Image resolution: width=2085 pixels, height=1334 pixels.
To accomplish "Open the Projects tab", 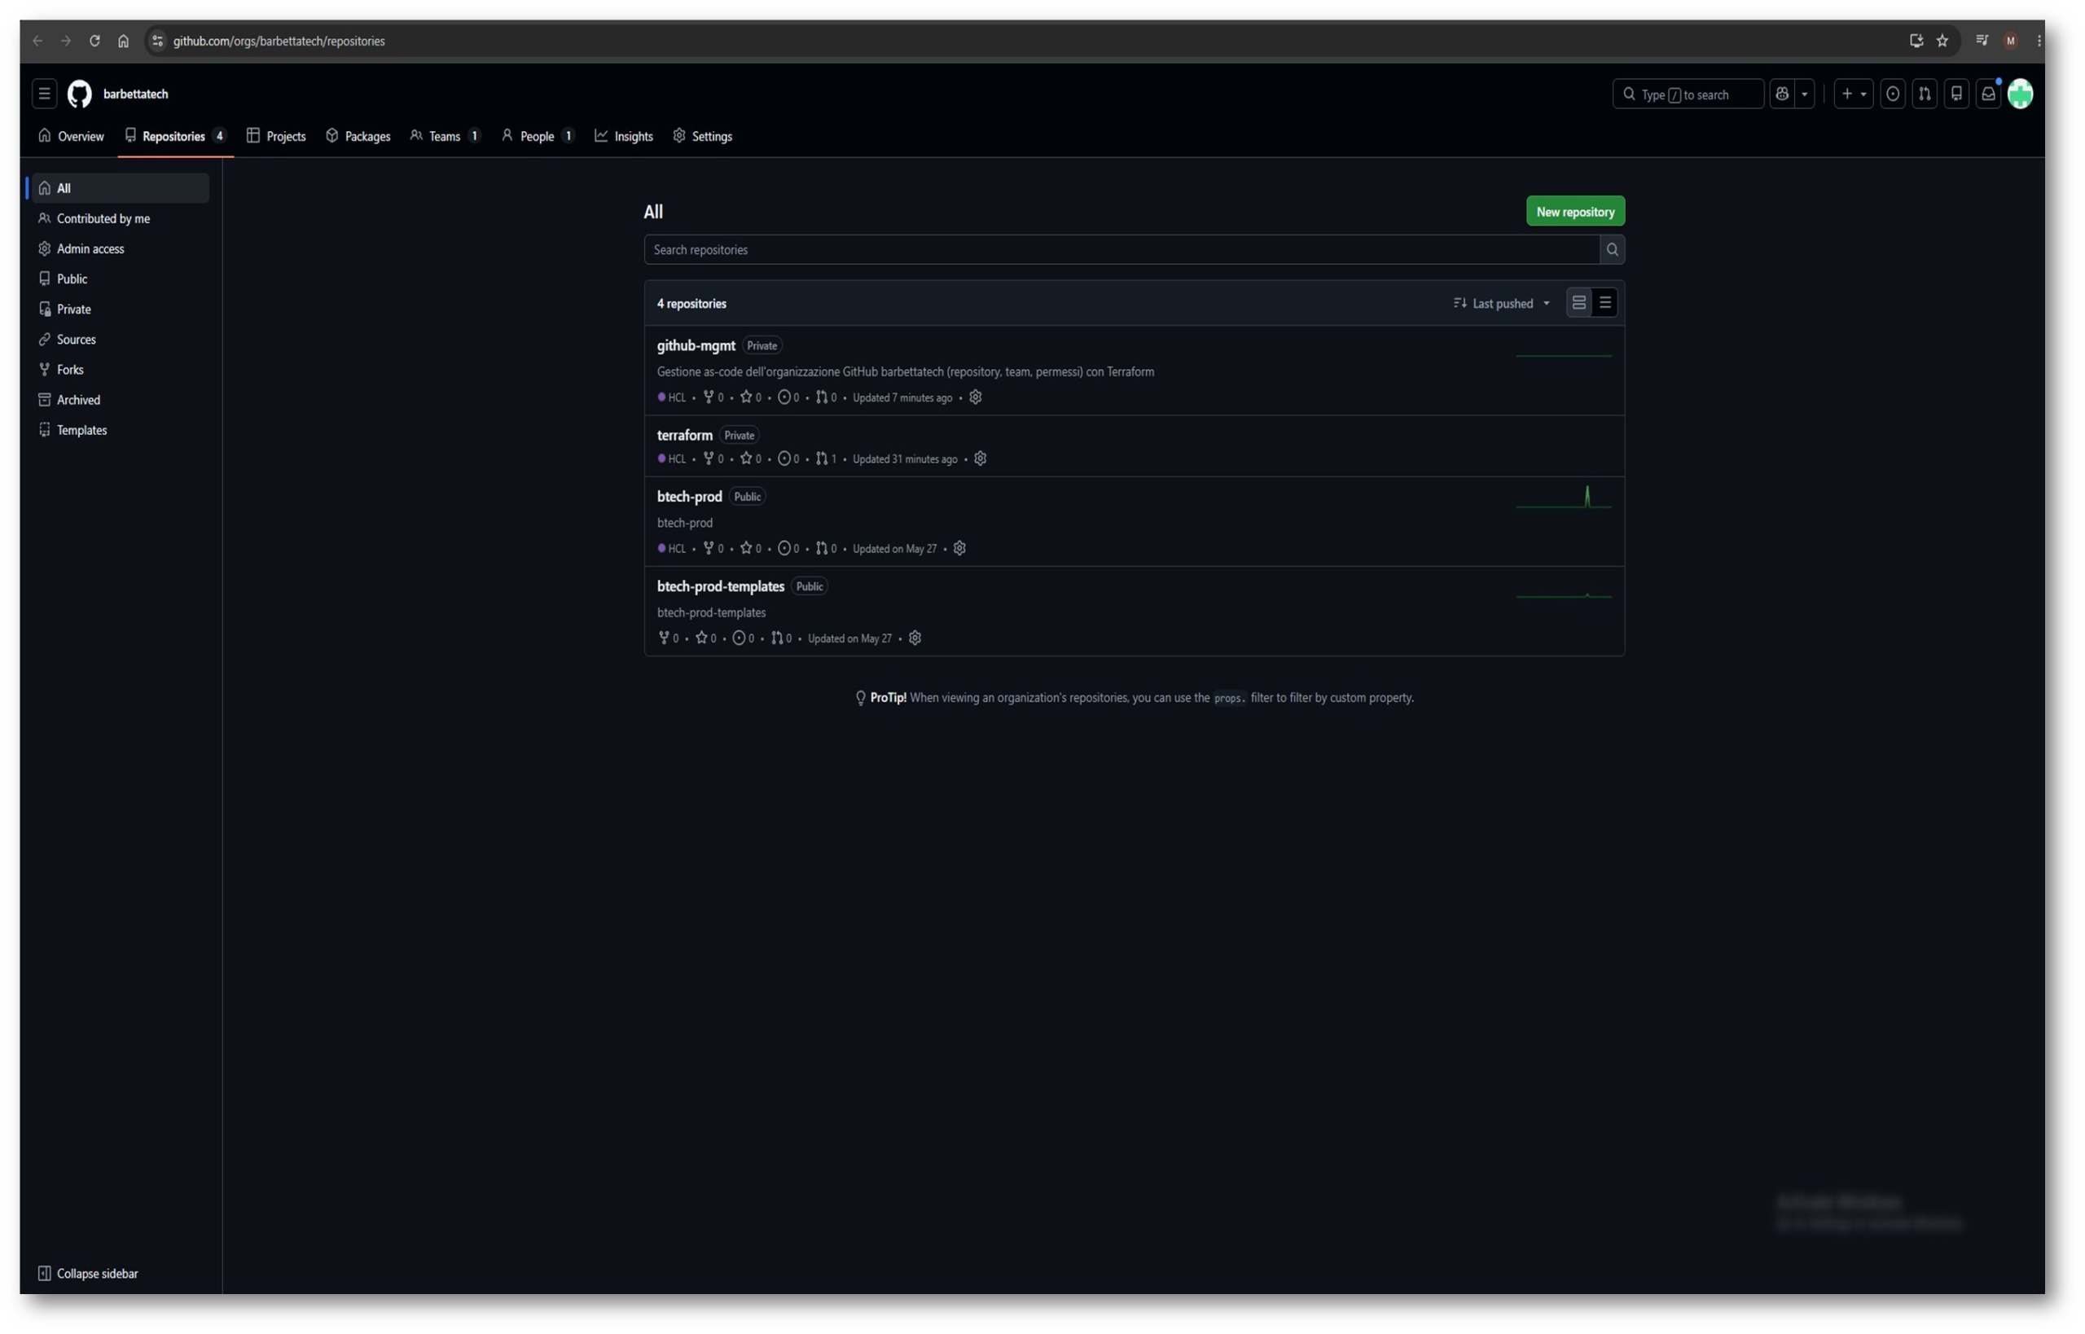I will 276,136.
